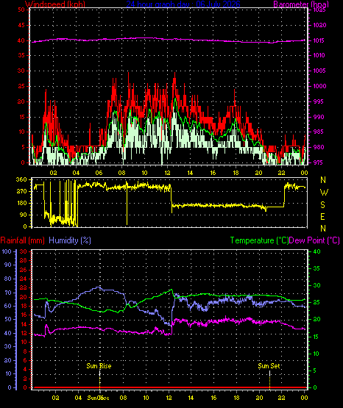Image resolution: width=343 pixels, height=408 pixels.
Task: Click the 12 mm rainfall axis value
Action: pyautogui.click(x=24, y=333)
